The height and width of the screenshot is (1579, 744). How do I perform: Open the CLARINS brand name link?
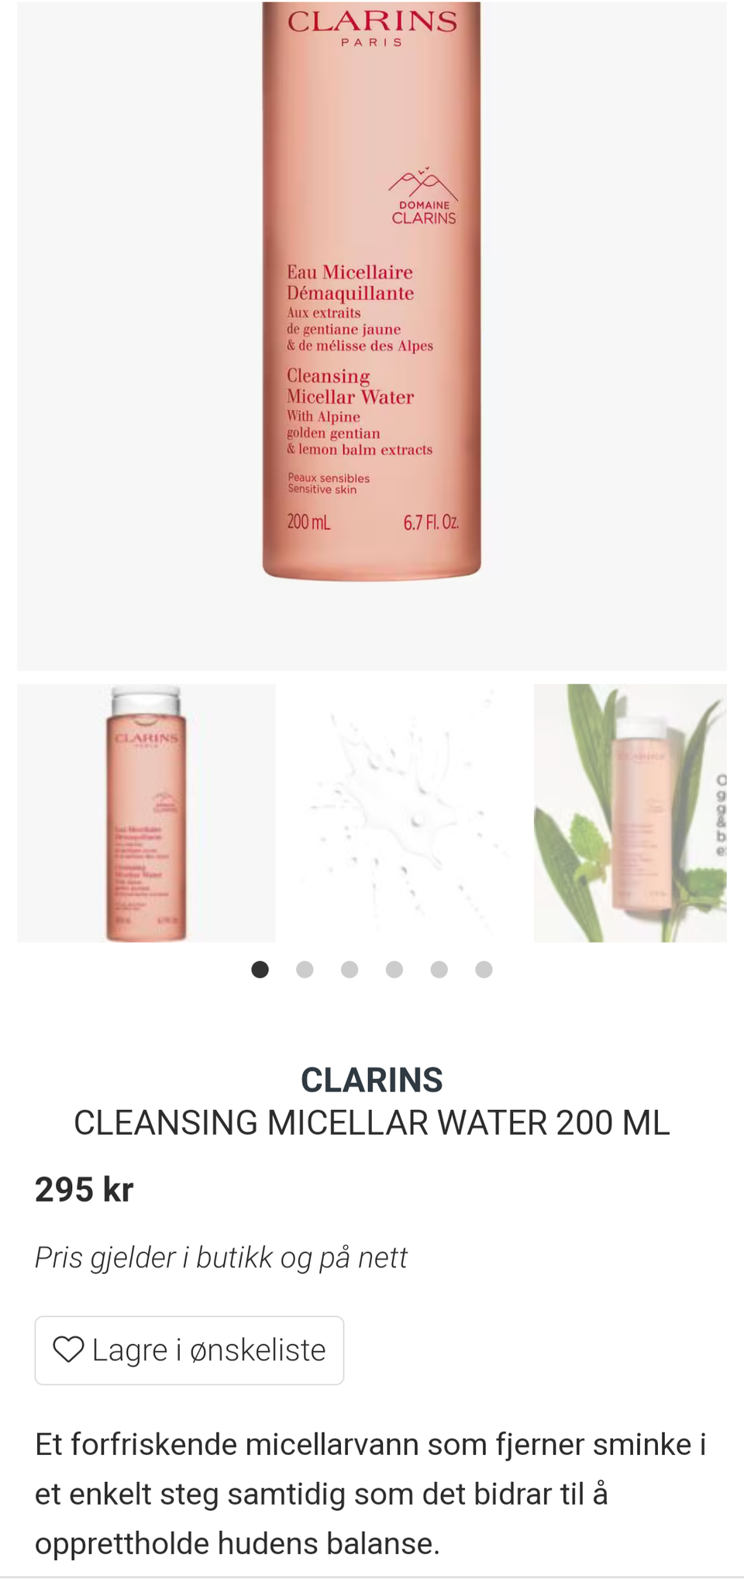pos(372,1080)
